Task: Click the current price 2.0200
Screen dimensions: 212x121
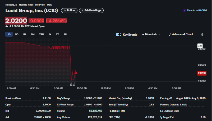Action: (16, 21)
